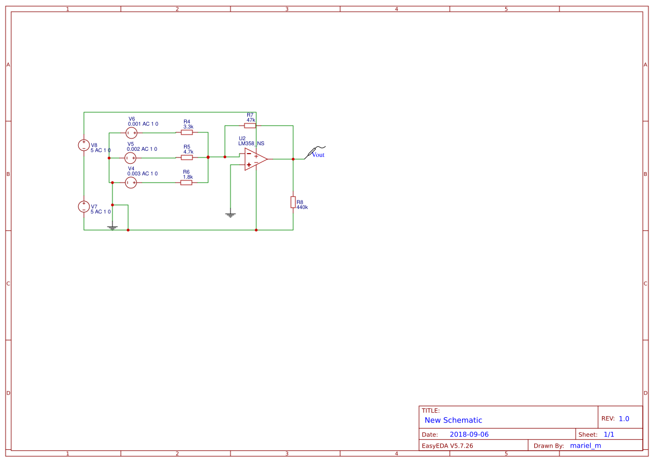
Task: Select the R5 4.7k resistor
Action: click(187, 158)
